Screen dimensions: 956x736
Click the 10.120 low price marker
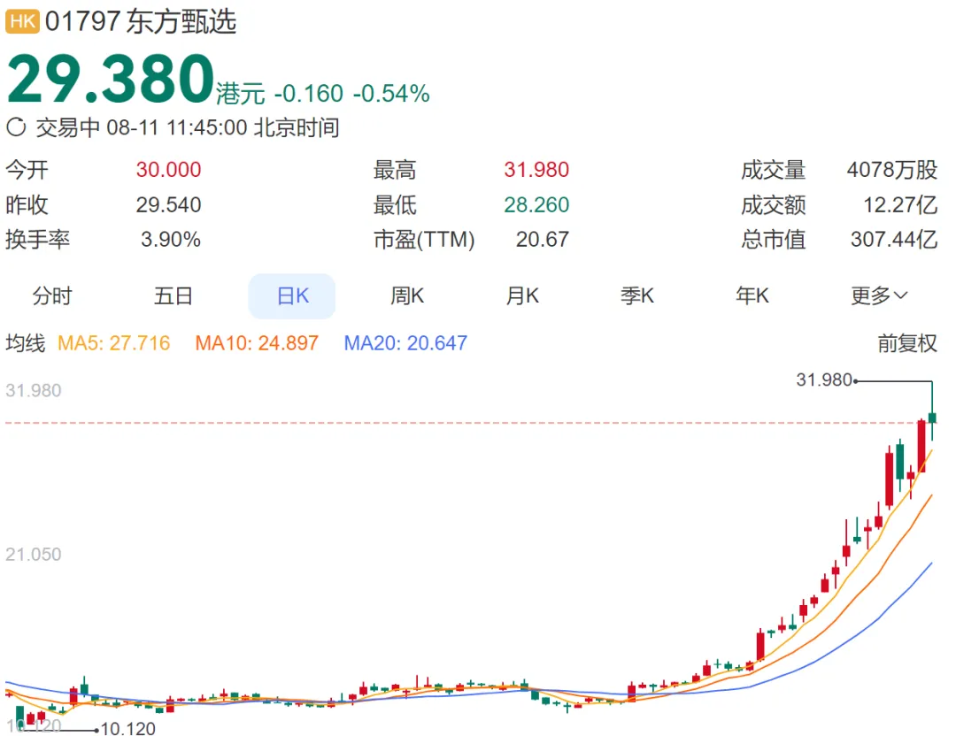[127, 730]
